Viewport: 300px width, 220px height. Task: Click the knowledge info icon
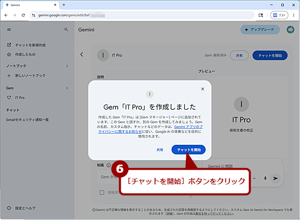click(108, 165)
